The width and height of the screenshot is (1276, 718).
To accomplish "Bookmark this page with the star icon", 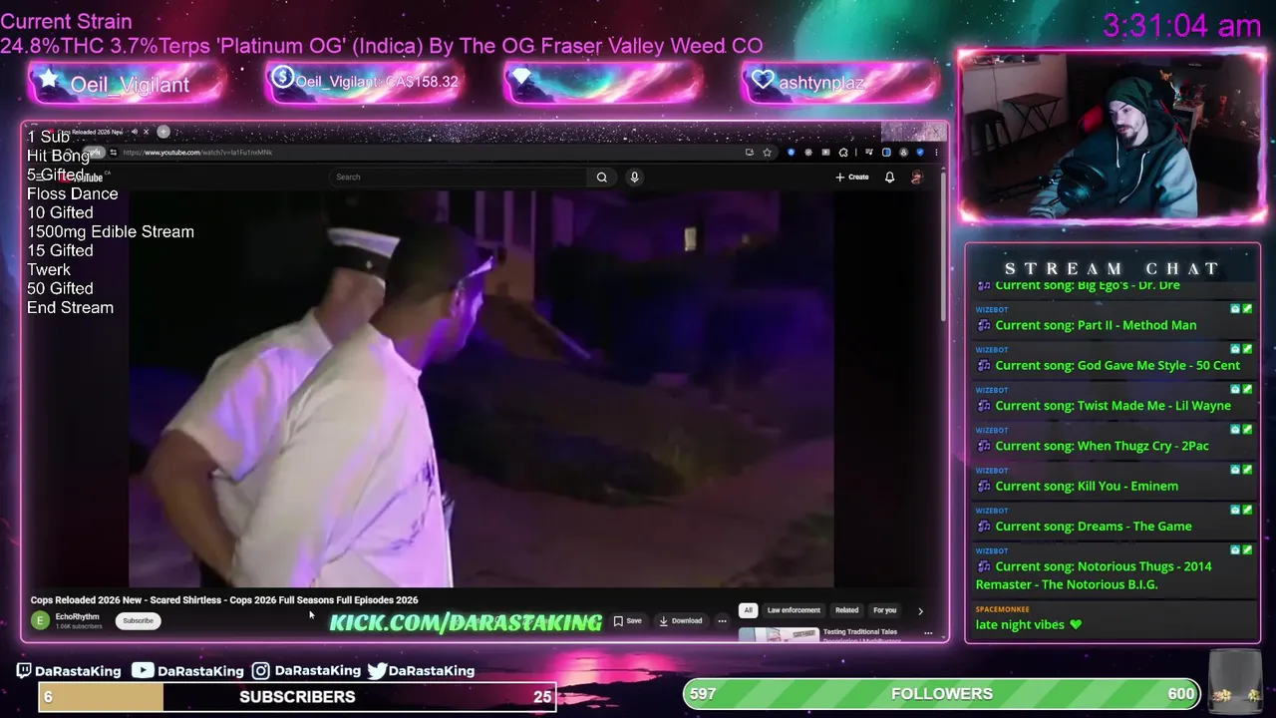I will point(767,153).
